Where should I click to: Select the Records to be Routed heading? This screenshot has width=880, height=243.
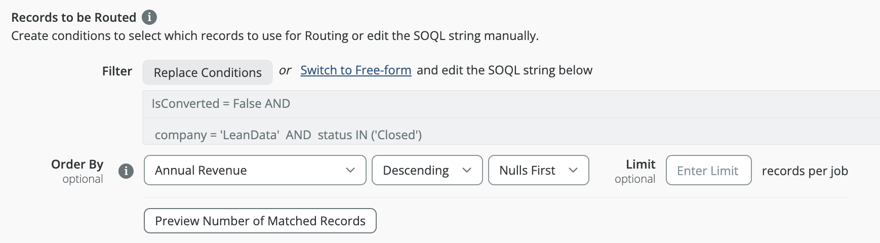(x=74, y=17)
